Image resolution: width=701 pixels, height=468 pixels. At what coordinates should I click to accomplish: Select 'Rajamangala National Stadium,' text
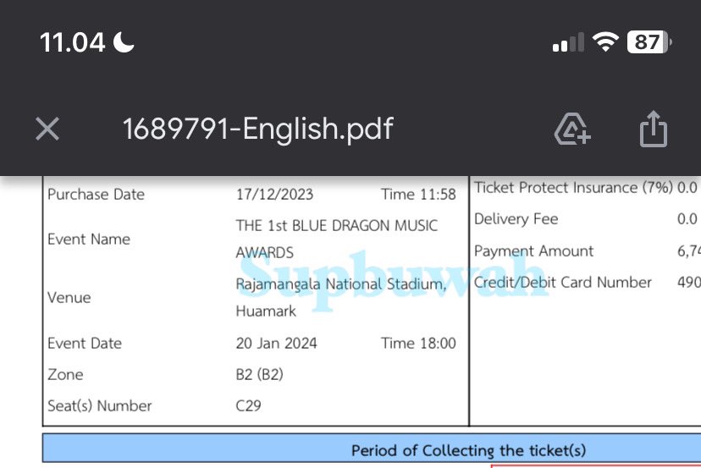pyautogui.click(x=341, y=284)
